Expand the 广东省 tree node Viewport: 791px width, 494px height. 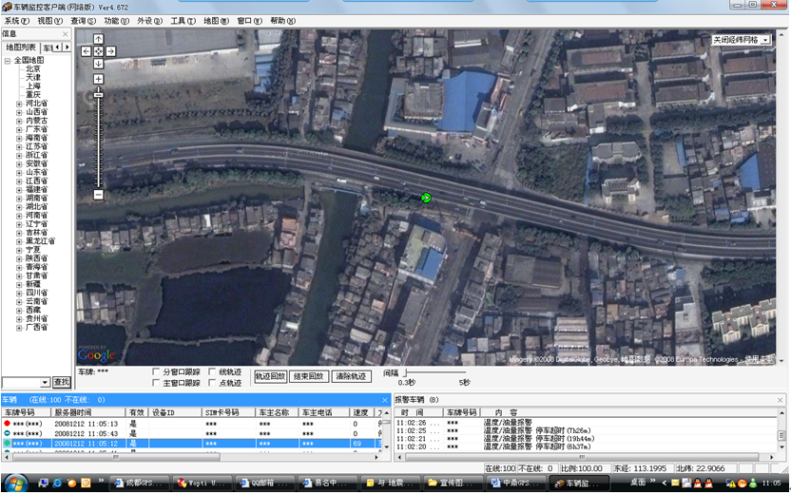pos(19,130)
